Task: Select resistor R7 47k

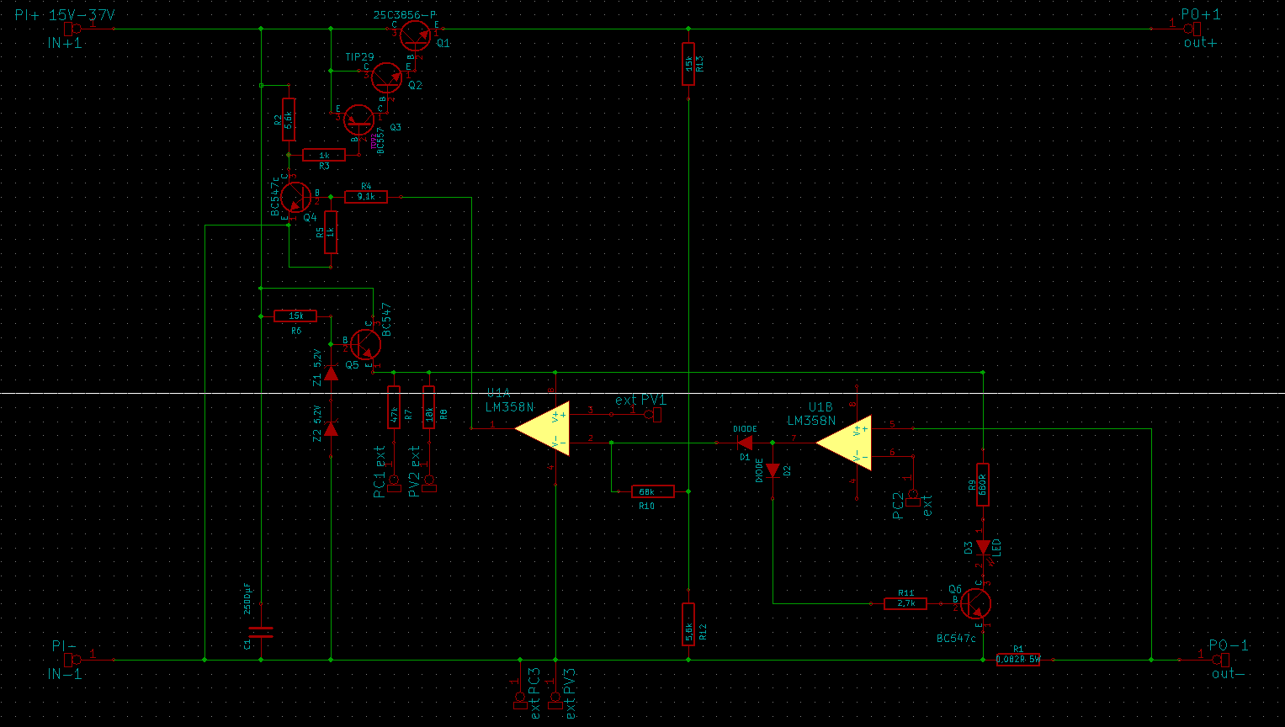Action: (x=394, y=407)
